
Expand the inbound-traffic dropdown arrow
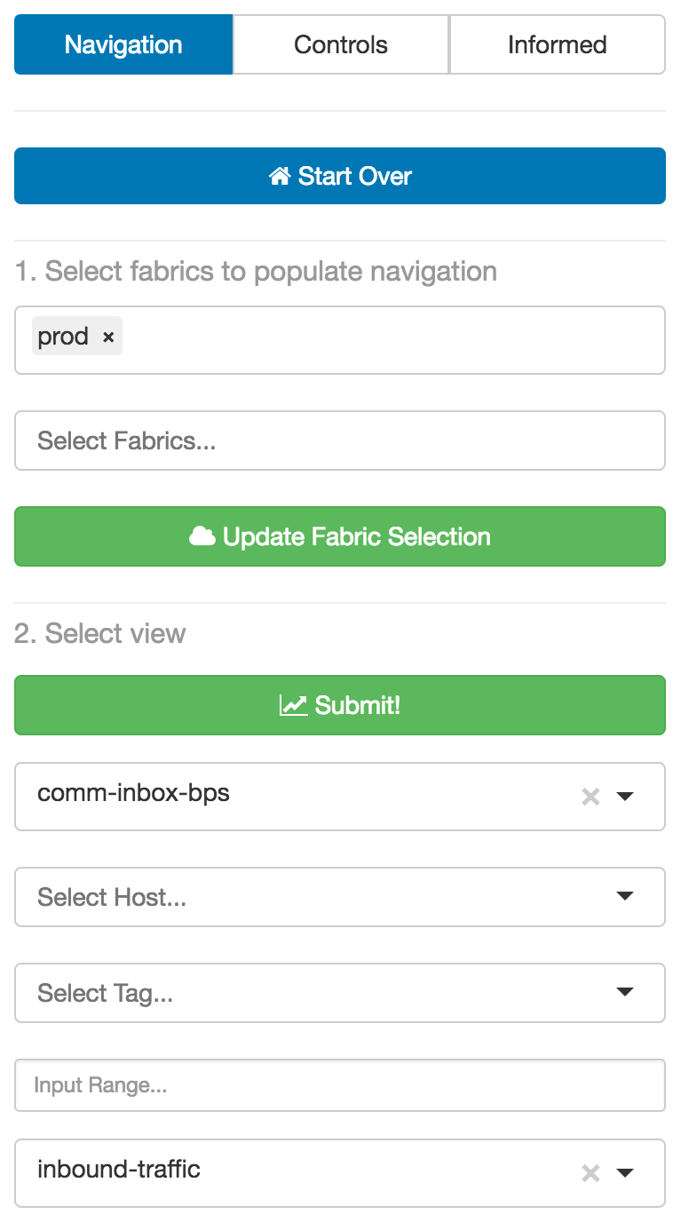[625, 1173]
